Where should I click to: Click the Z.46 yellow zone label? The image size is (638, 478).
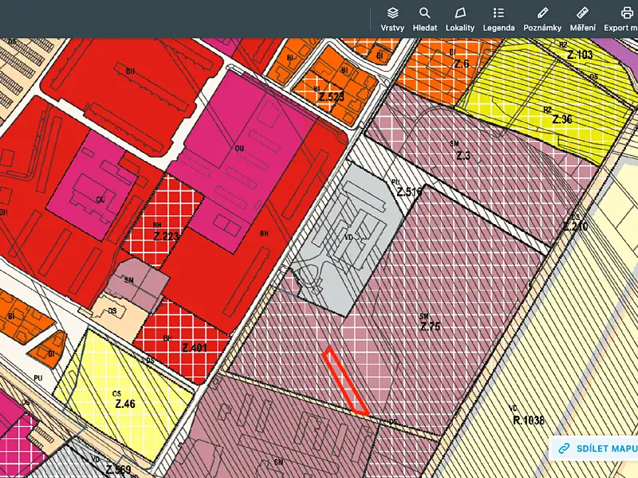coord(125,404)
